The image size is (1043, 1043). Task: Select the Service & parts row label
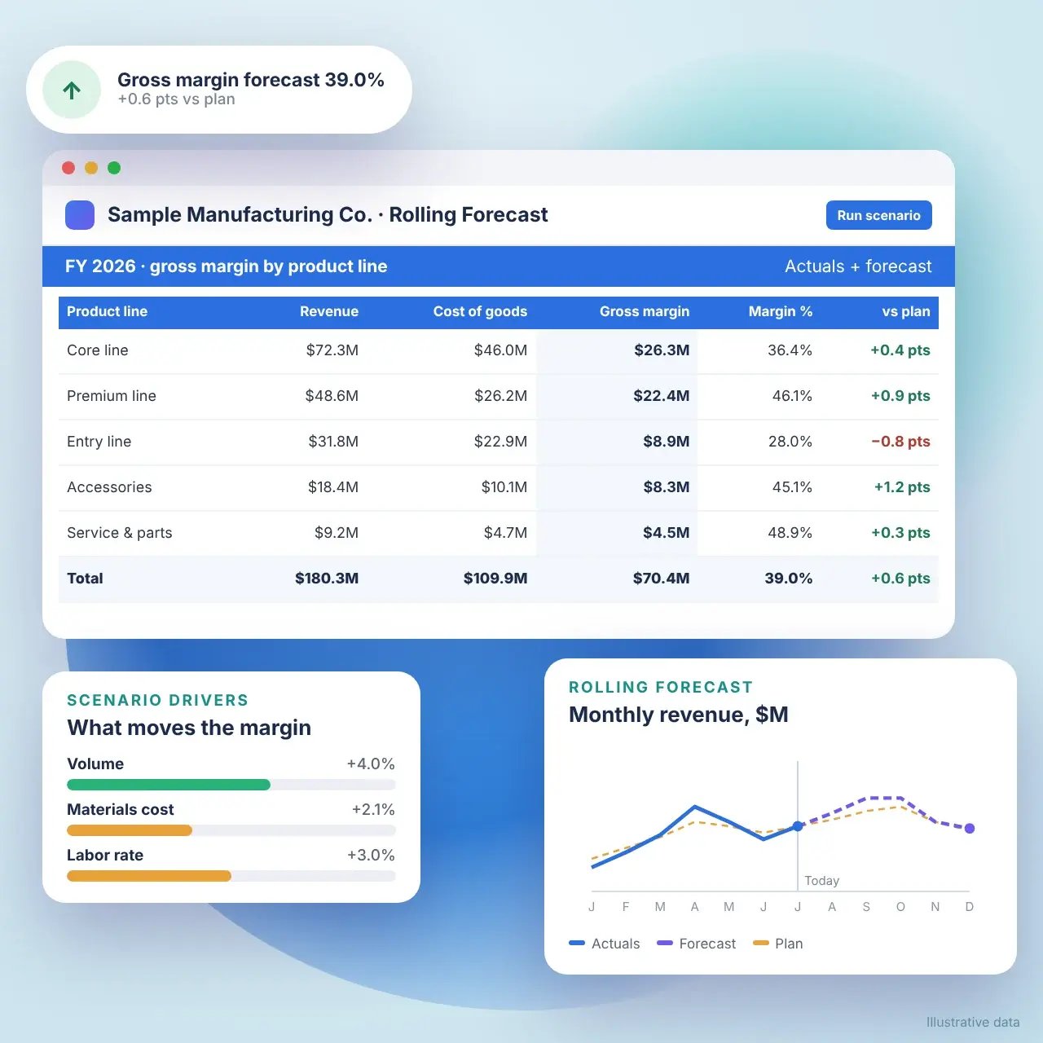120,533
